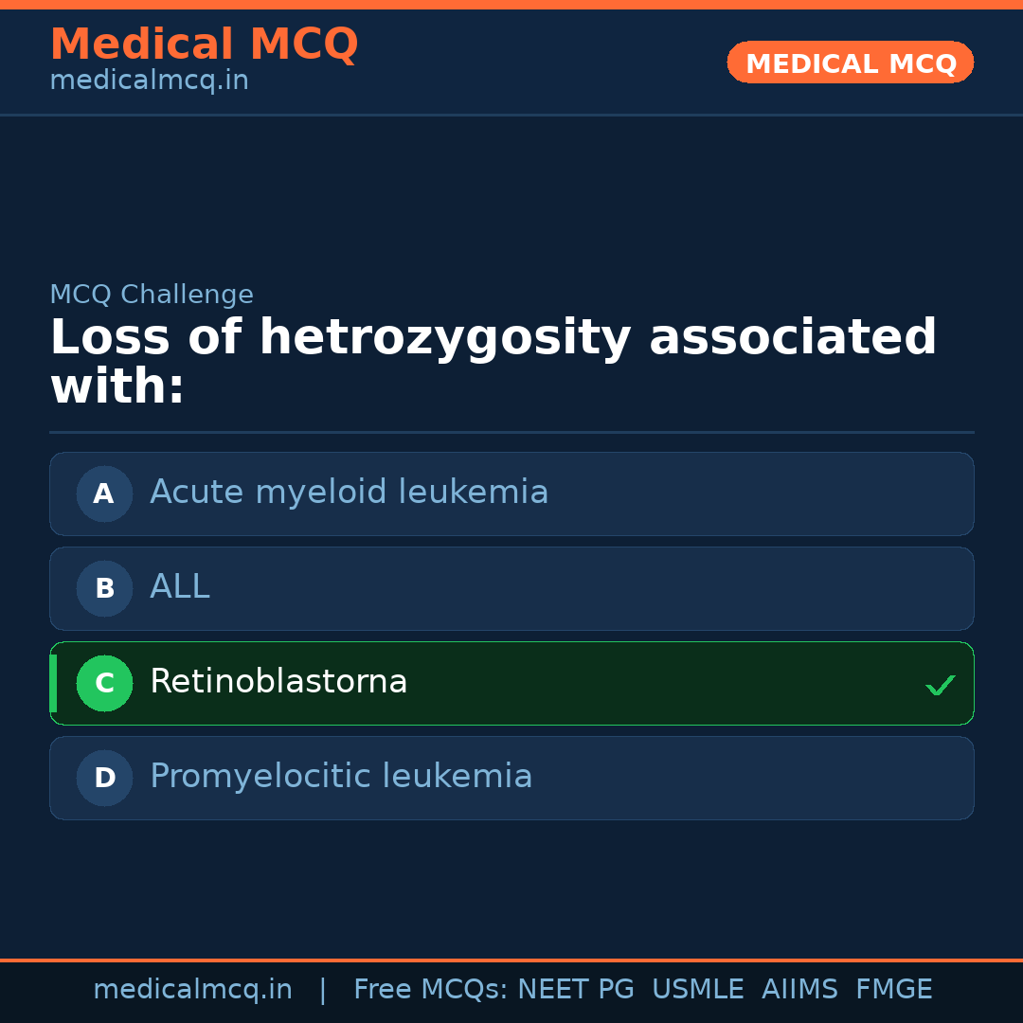
Task: Click the Medical MCQ header title
Action: click(204, 45)
